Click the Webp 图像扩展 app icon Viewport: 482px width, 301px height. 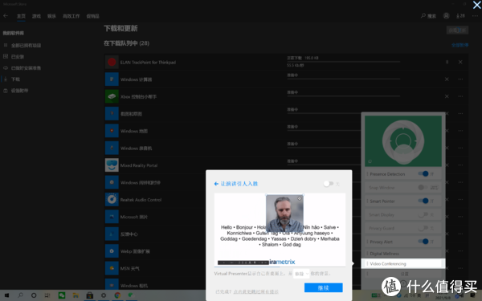click(112, 251)
